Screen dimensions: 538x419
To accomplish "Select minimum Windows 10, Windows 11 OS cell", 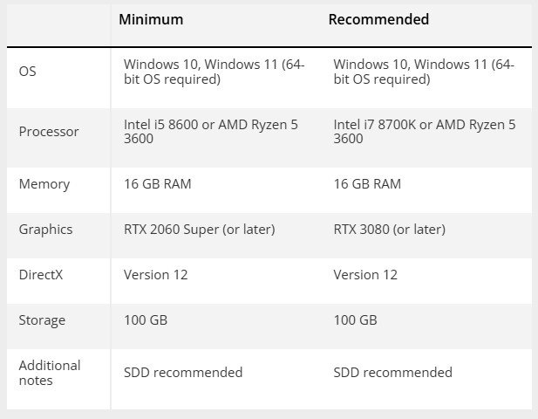I will (x=215, y=72).
